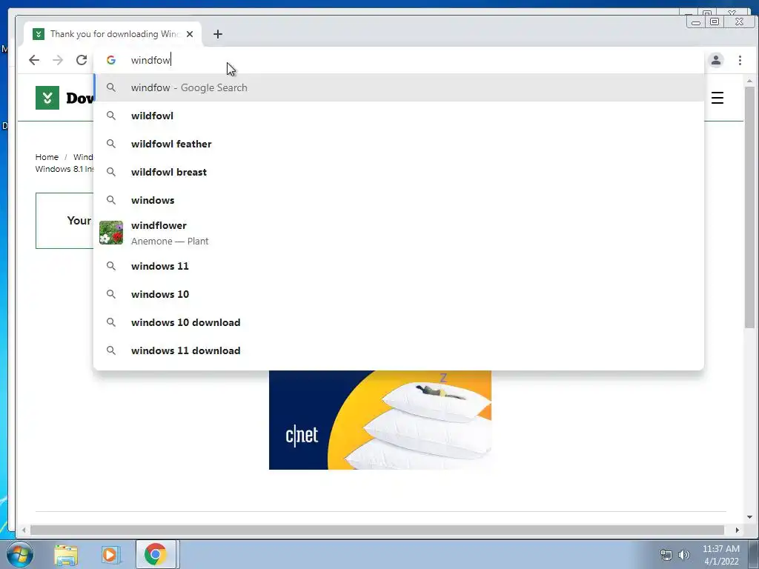Click the Google icon in address bar
Screen dimensions: 759x569
click(x=111, y=60)
